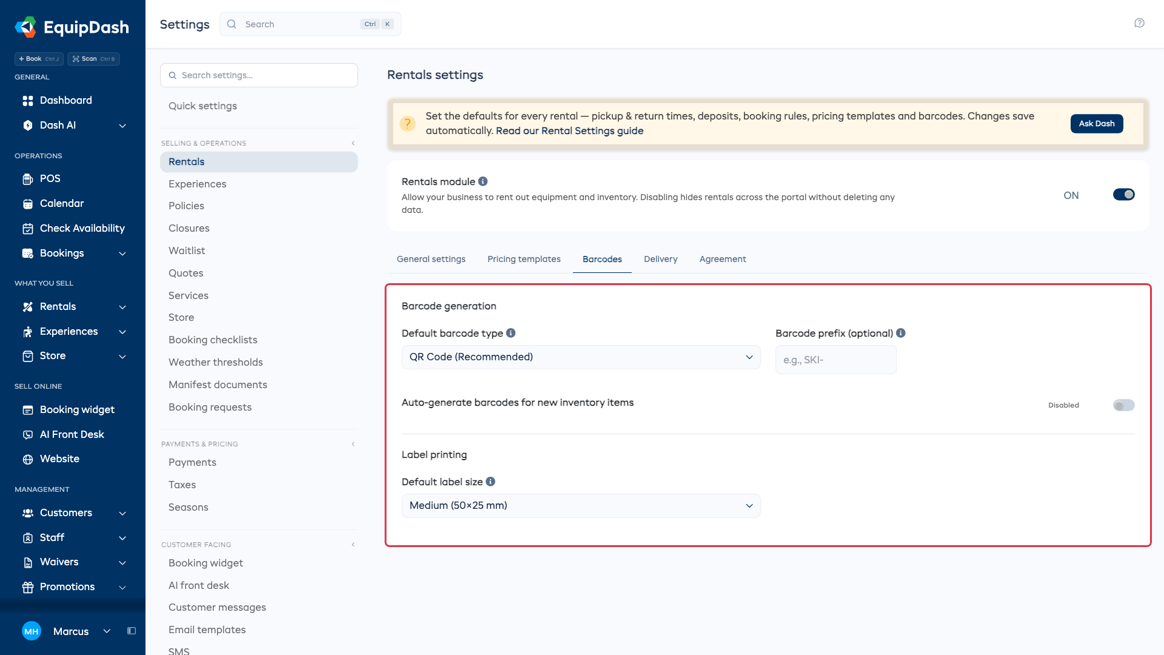Open Weather thresholds settings
The width and height of the screenshot is (1164, 655).
click(215, 362)
